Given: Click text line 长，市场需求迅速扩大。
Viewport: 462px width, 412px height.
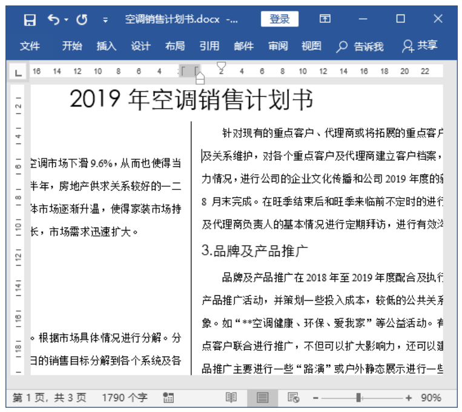Looking at the screenshot, I should 84,232.
